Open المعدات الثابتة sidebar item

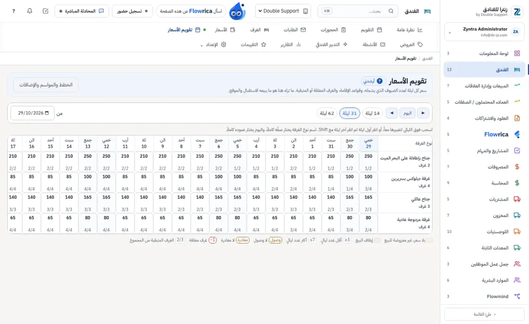(484, 248)
